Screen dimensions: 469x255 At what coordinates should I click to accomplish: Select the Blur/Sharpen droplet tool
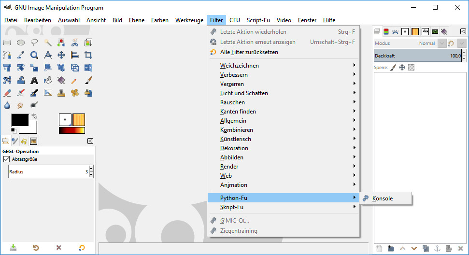coord(7,105)
